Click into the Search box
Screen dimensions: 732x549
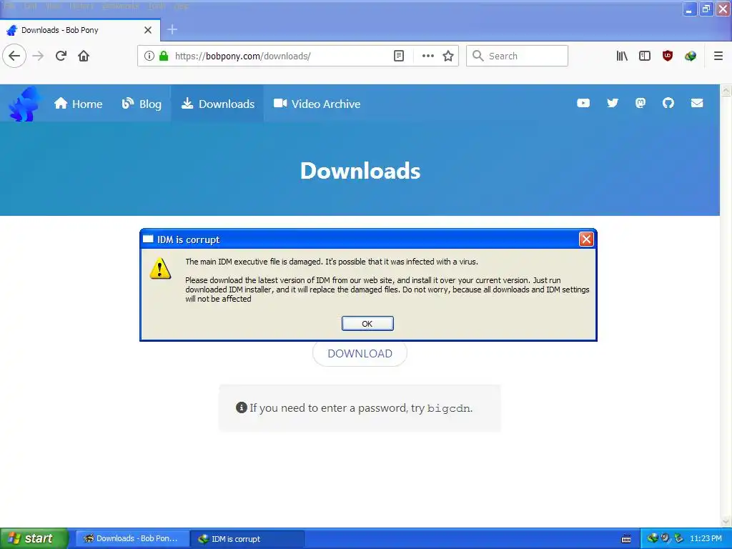pos(517,56)
